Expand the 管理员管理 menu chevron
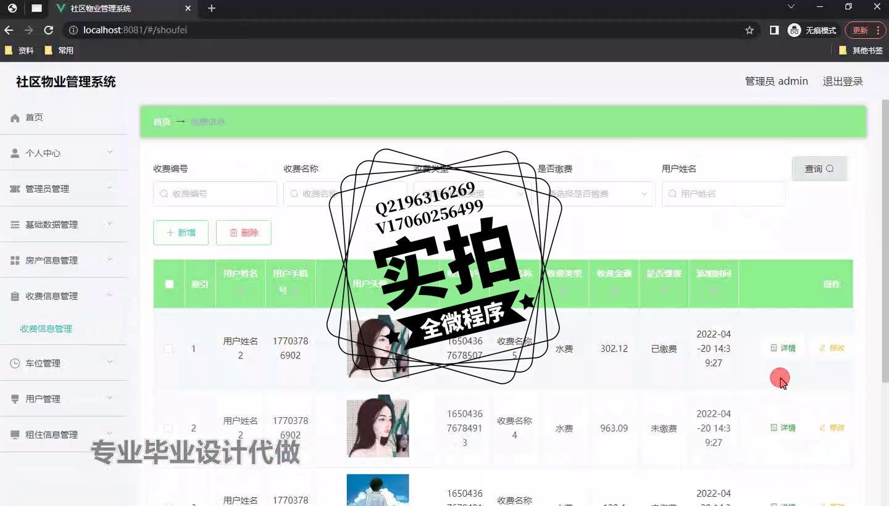 coord(110,188)
